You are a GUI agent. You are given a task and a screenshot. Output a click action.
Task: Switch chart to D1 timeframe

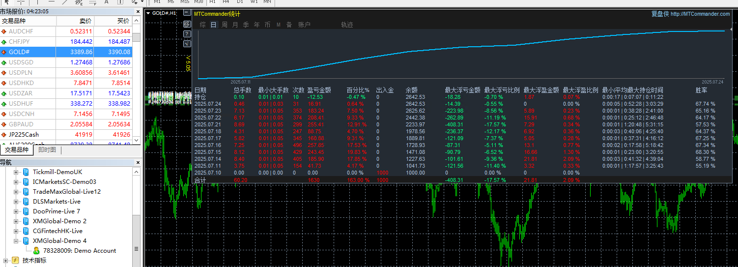click(240, 2)
